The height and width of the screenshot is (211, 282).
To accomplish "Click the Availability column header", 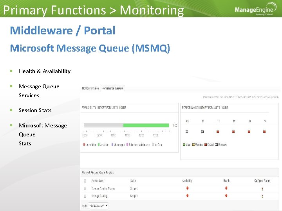I will [x=187, y=181].
